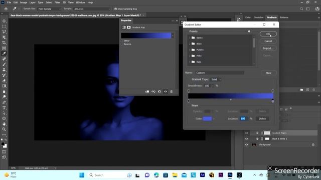Open the File menu
Image resolution: width=321 pixels, height=180 pixels.
click(x=9, y=2)
